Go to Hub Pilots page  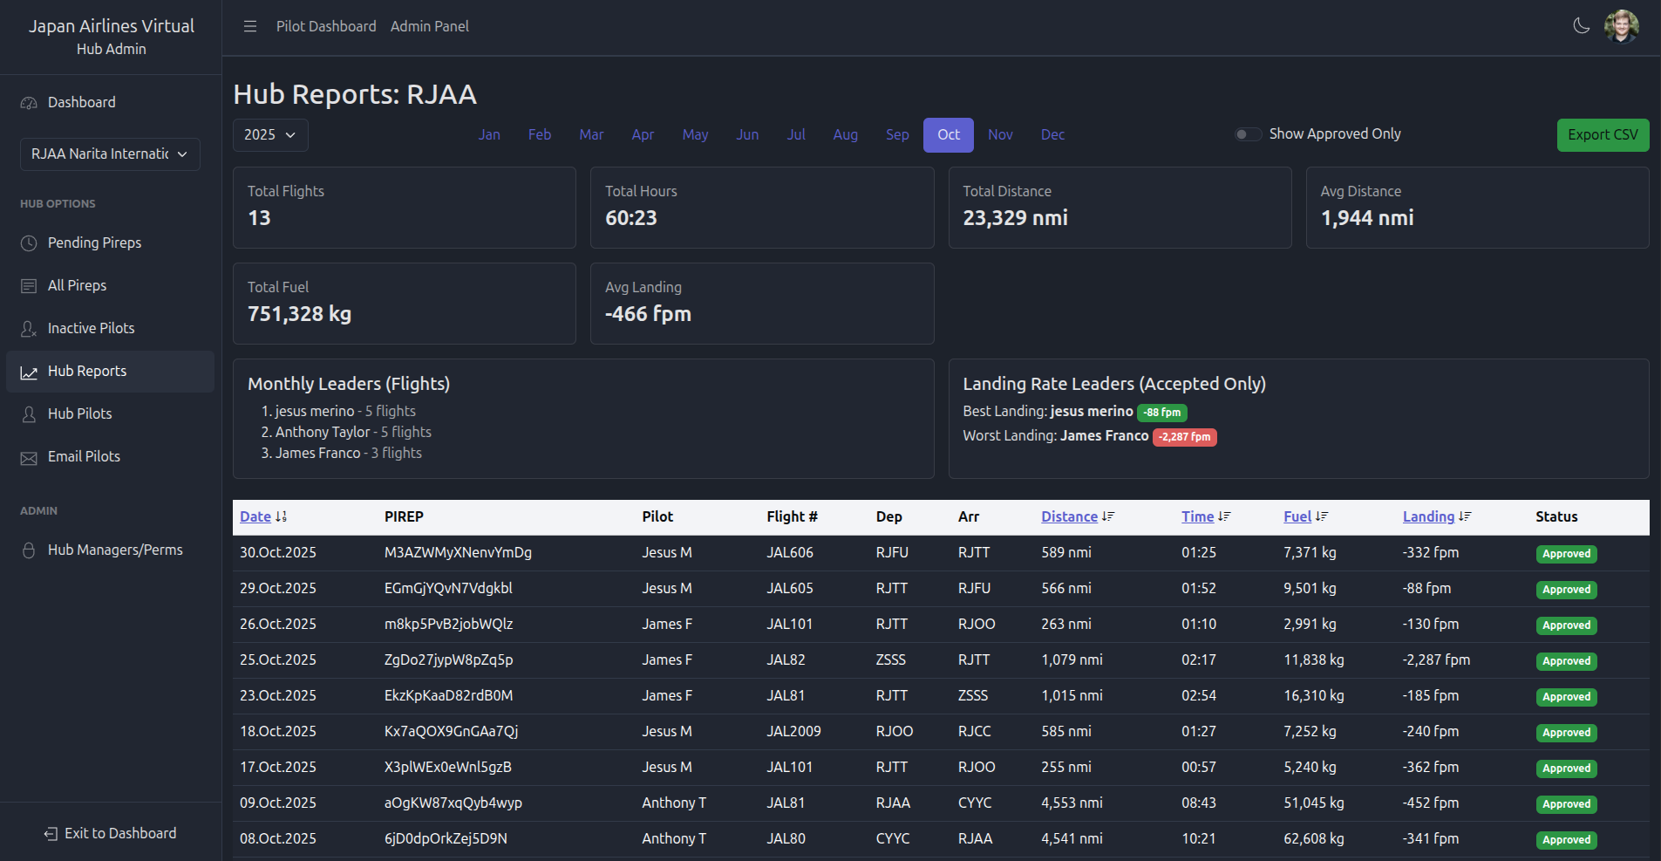coord(110,413)
